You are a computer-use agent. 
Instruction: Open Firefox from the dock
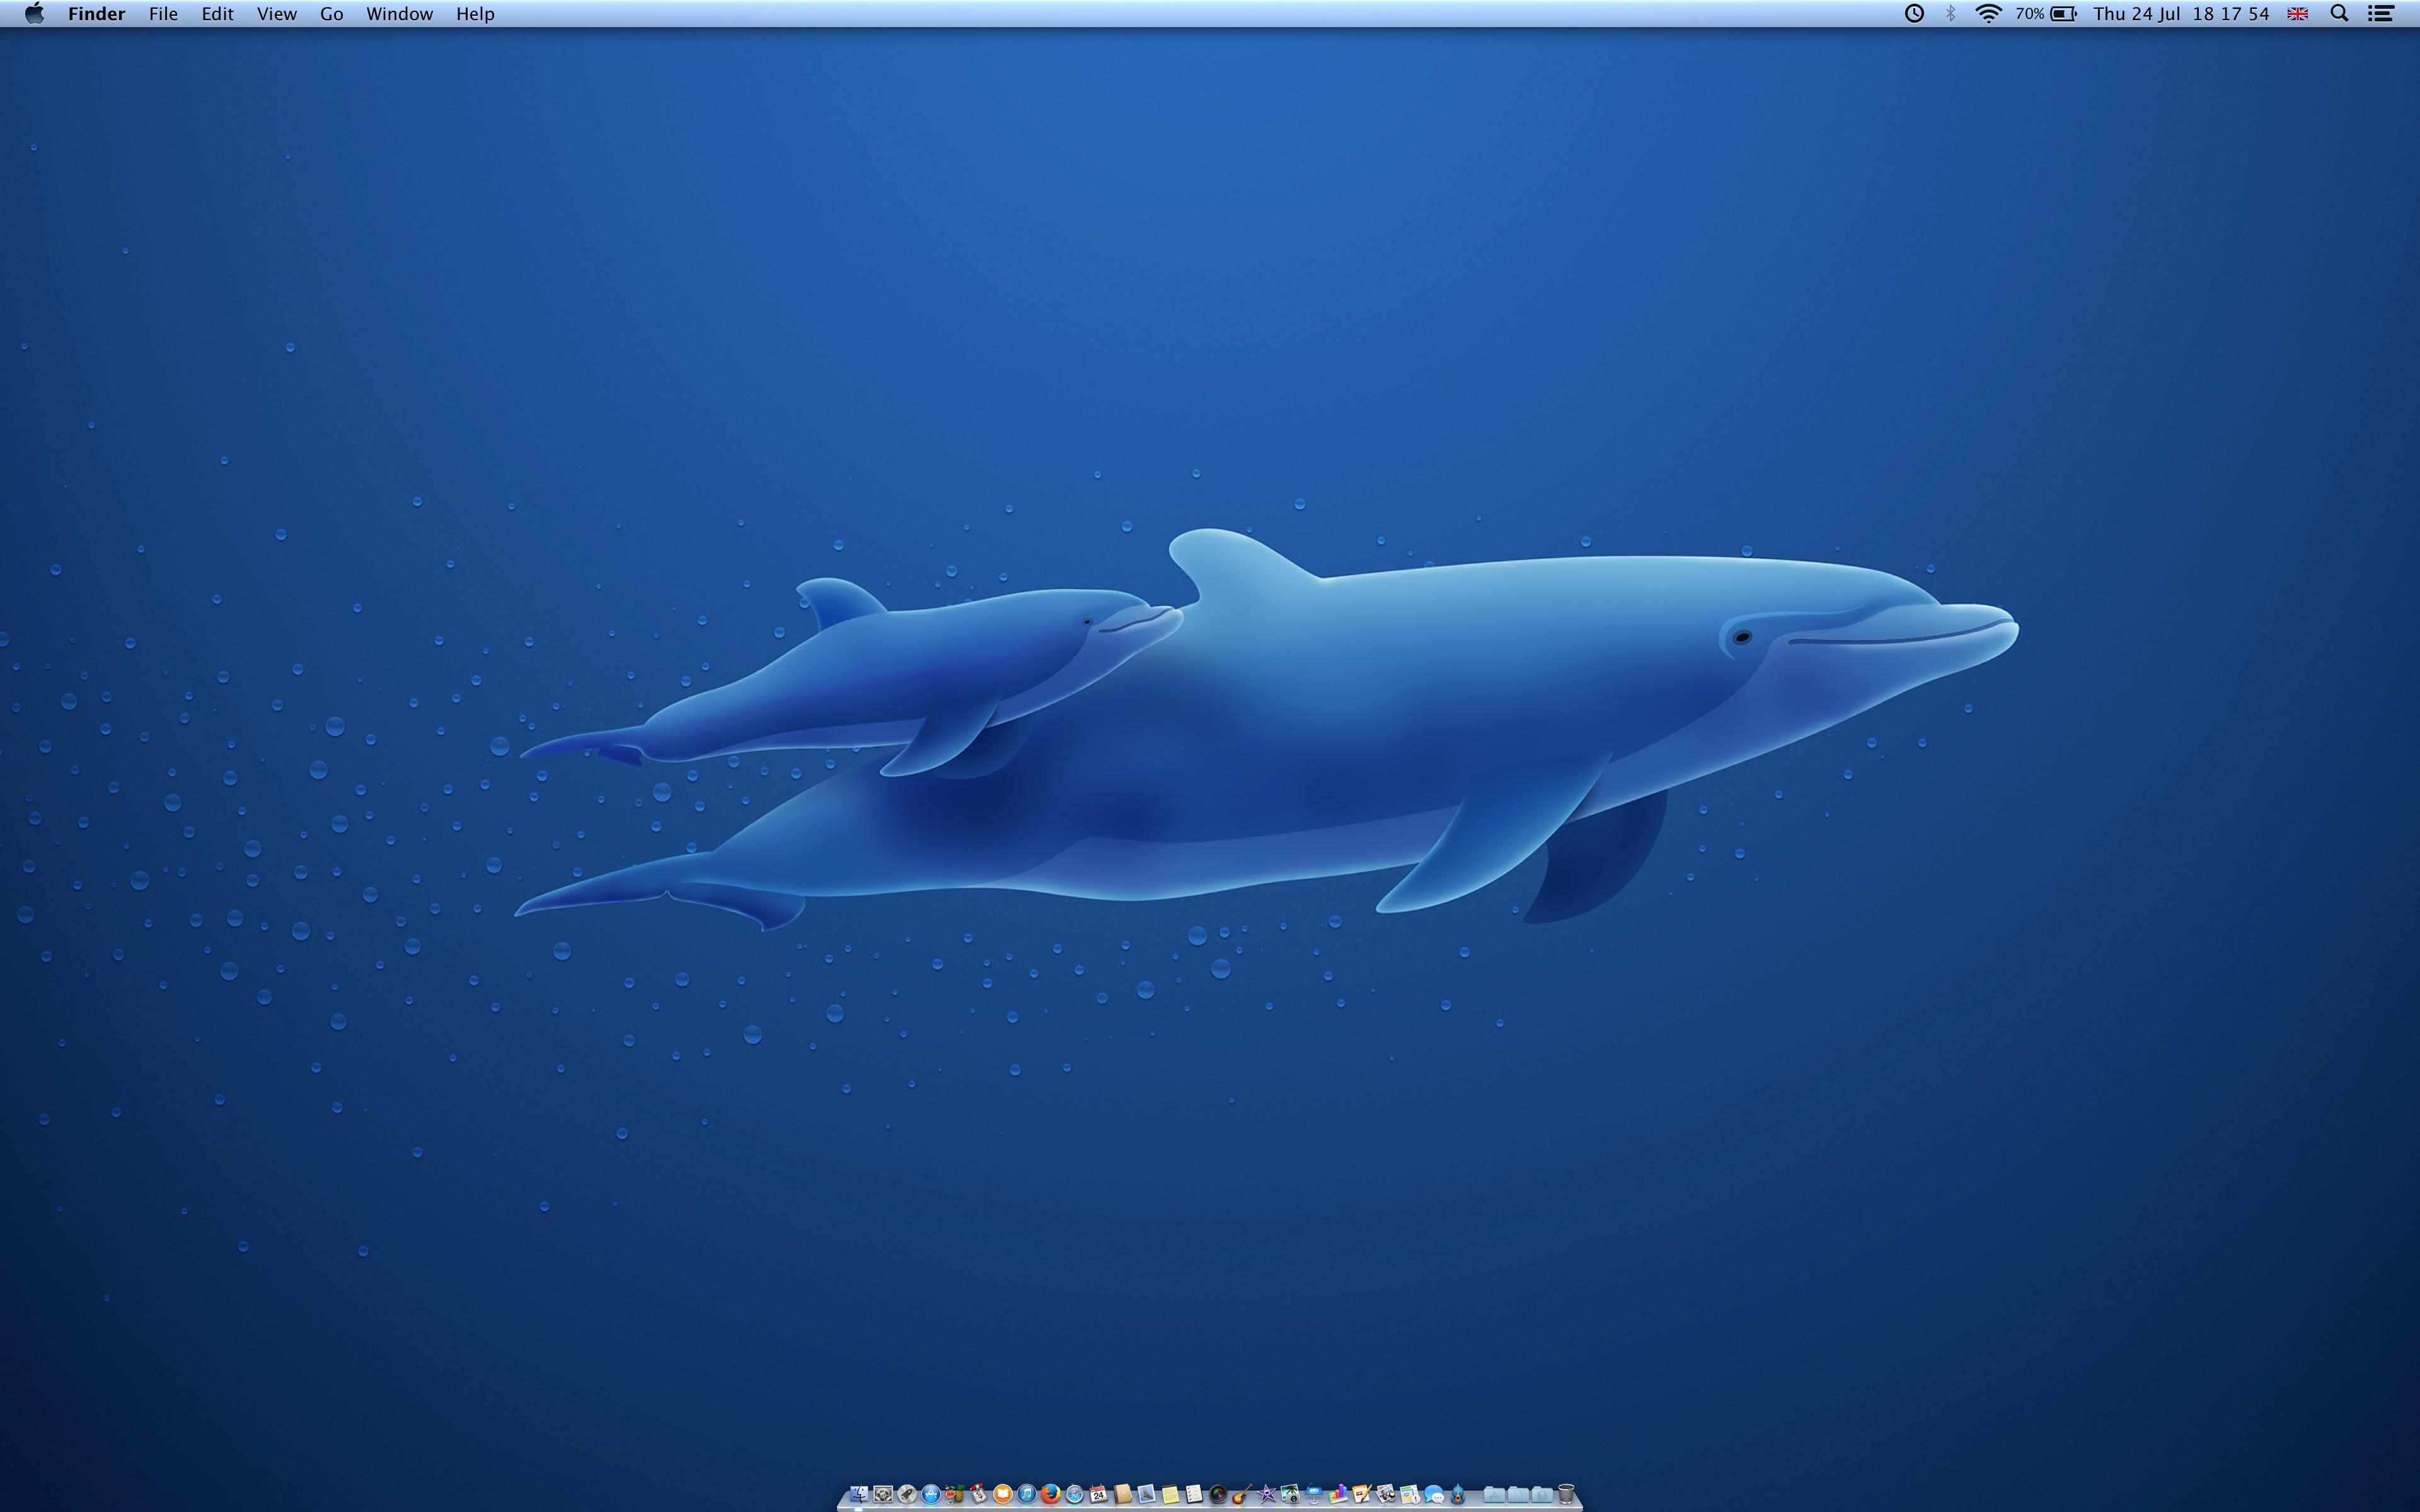pyautogui.click(x=1051, y=1494)
